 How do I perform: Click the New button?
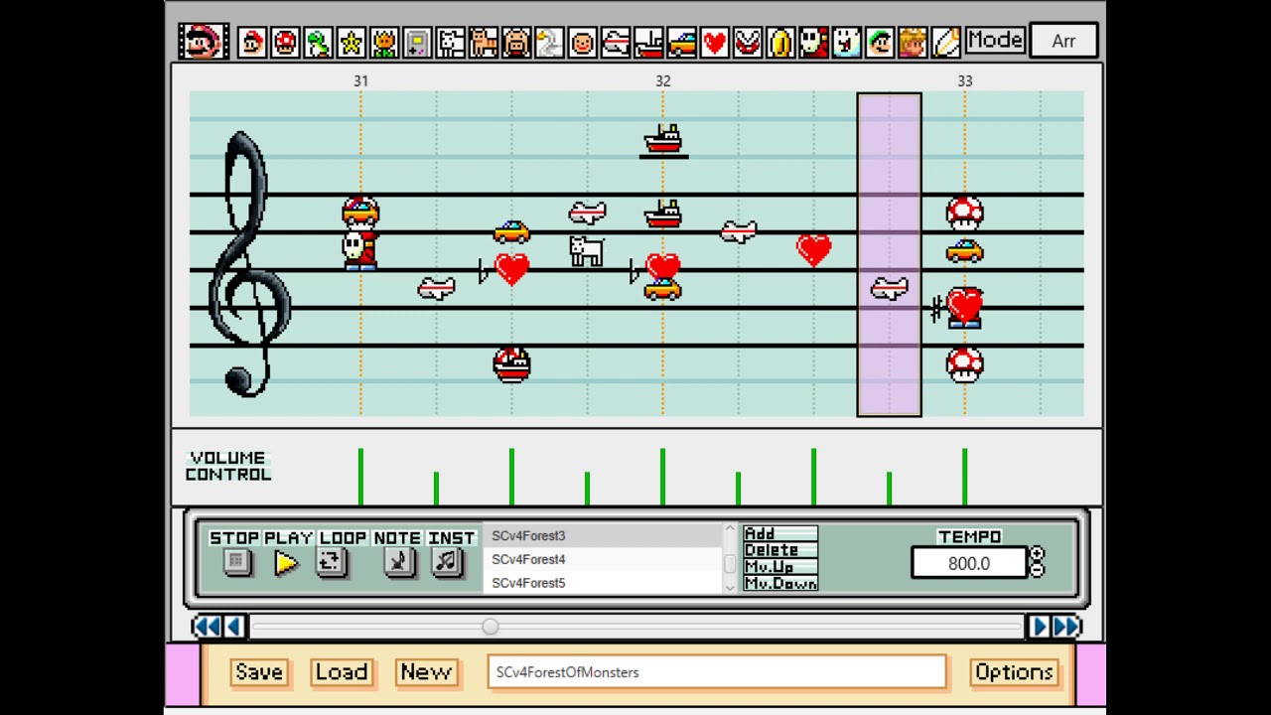[426, 672]
